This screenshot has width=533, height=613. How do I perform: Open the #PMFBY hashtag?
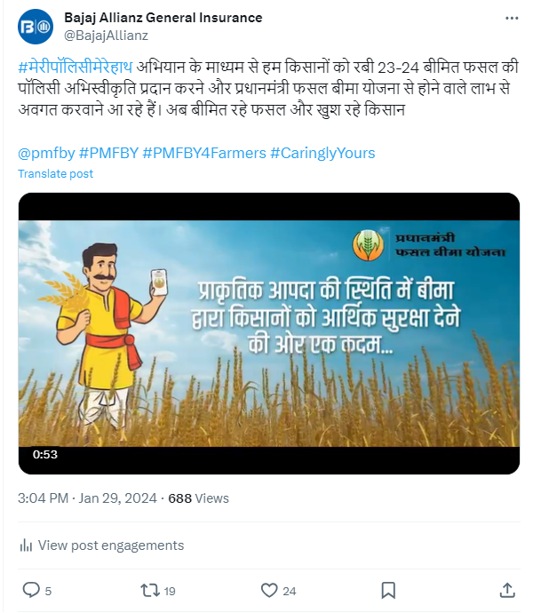(108, 153)
